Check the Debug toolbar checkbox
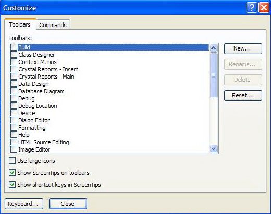Screen dimensions: 271x214 (x=14, y=98)
